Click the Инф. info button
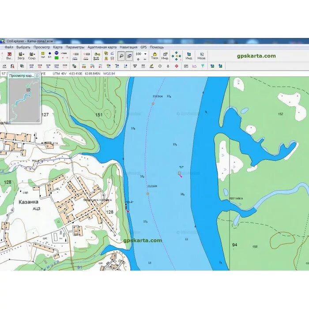The width and height of the screenshot is (309, 309). (x=165, y=56)
